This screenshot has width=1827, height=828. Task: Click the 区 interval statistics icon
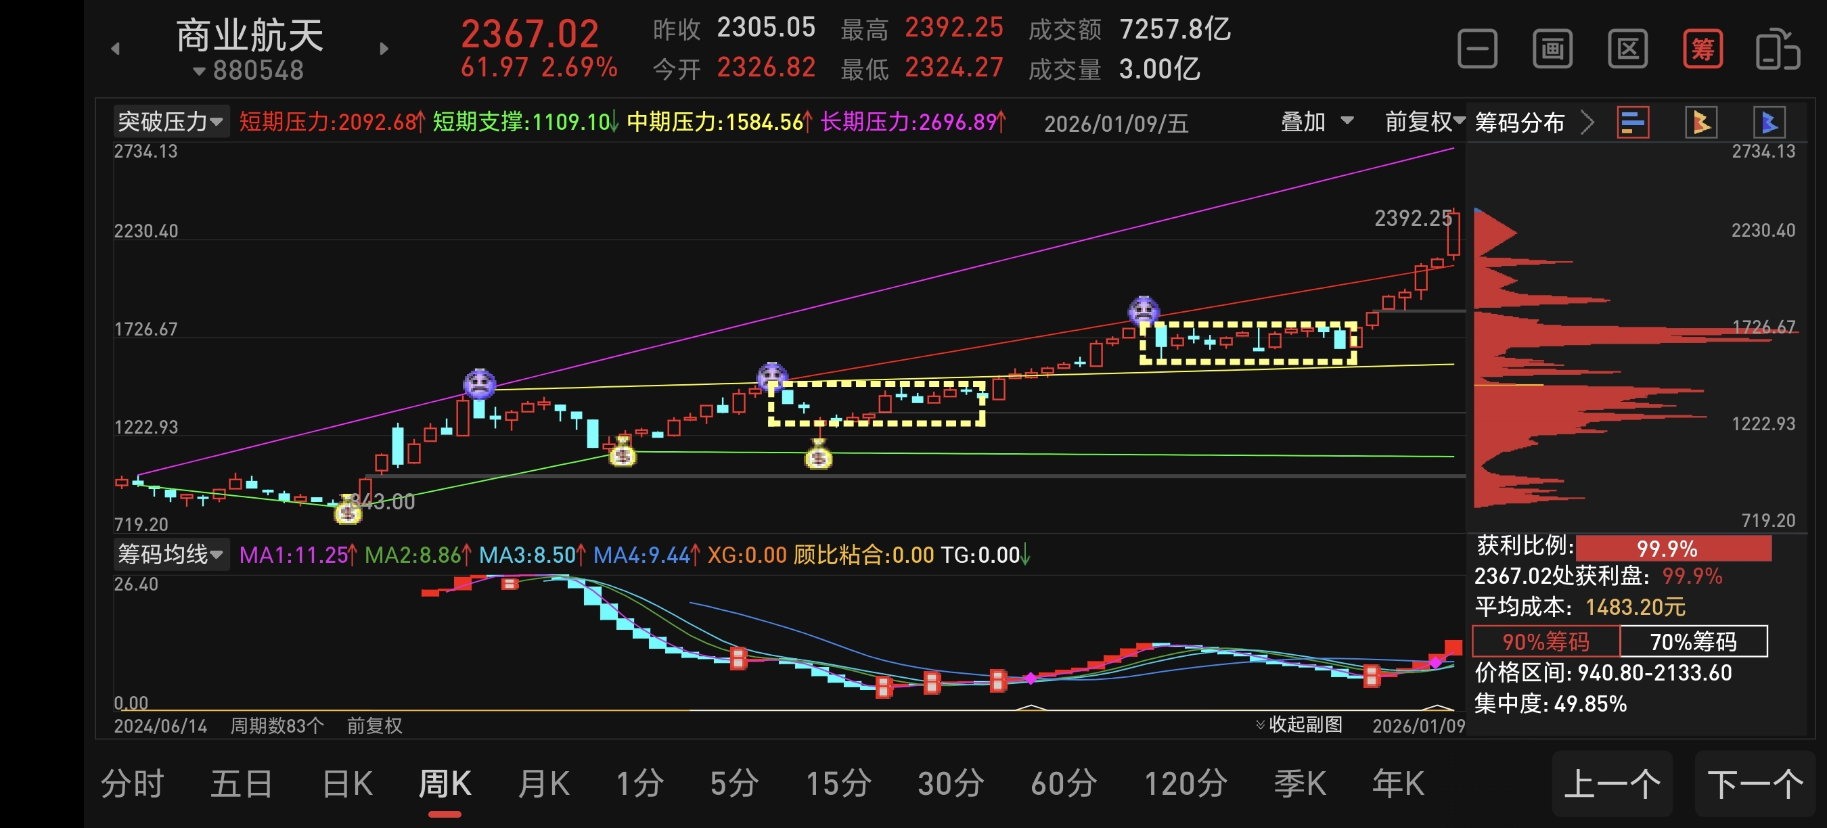(1627, 49)
